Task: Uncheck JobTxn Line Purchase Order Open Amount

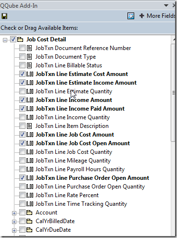Action: click(x=22, y=177)
